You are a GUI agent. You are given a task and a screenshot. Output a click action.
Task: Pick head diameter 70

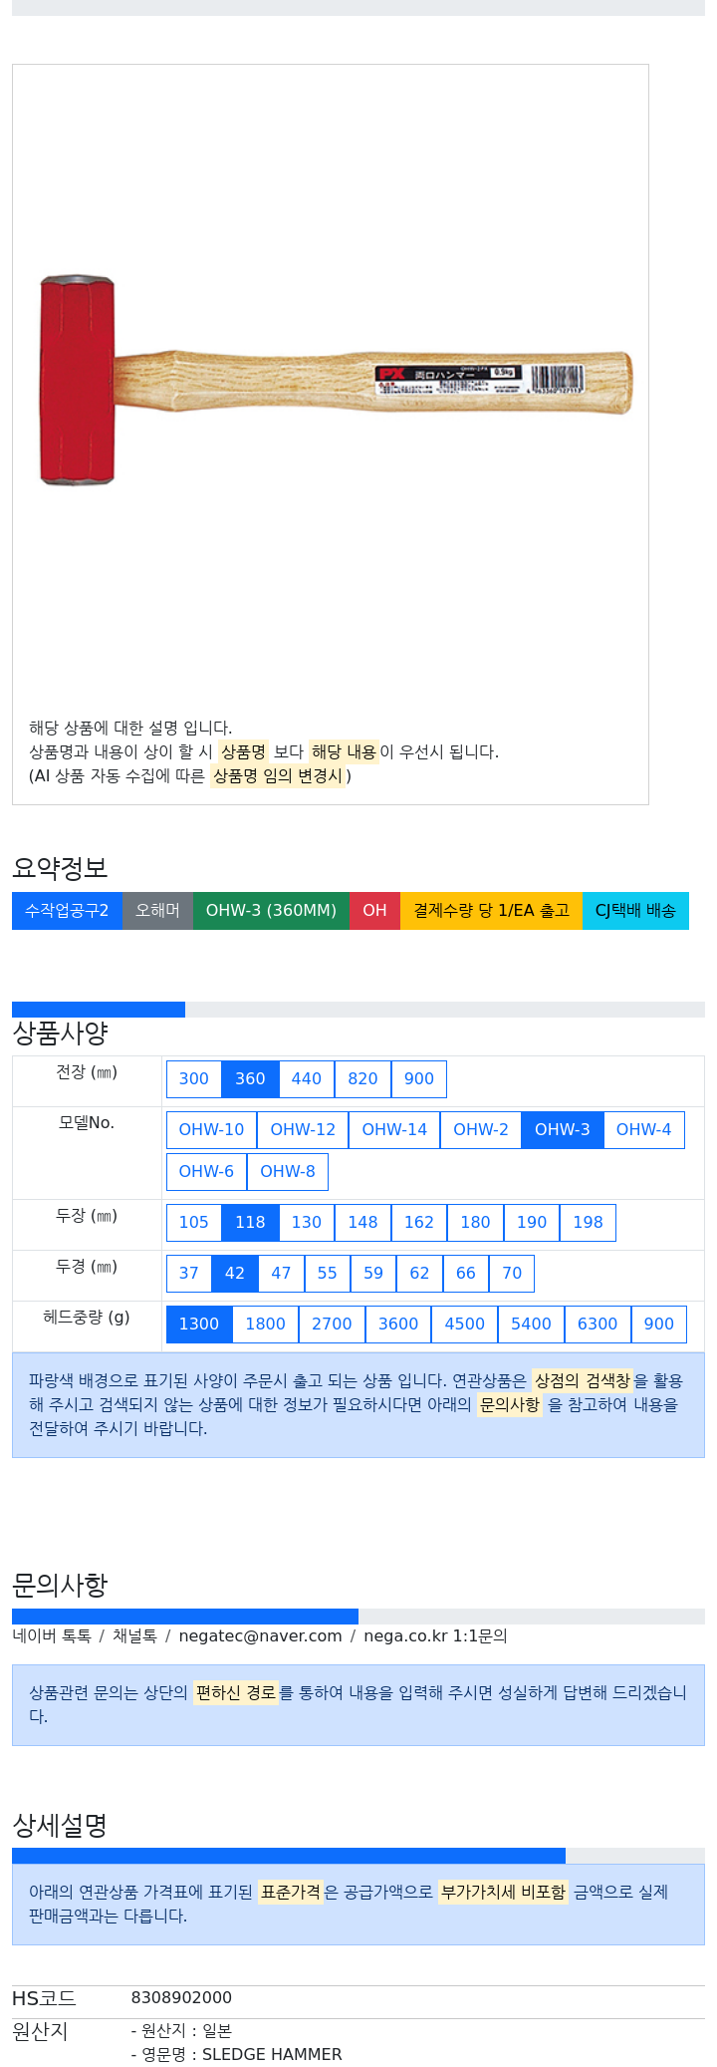(x=512, y=1274)
